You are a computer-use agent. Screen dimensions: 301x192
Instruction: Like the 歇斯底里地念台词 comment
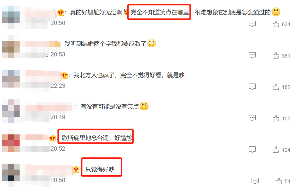click(x=276, y=150)
